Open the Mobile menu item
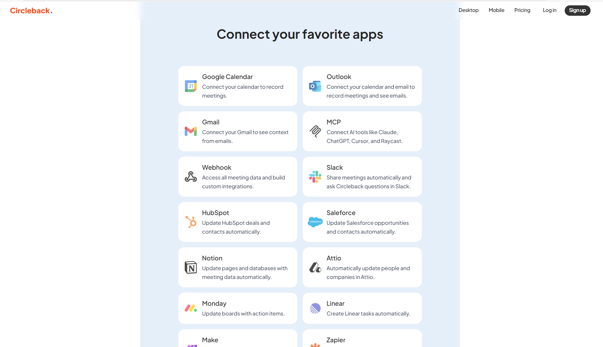The height and width of the screenshot is (347, 603). (496, 10)
